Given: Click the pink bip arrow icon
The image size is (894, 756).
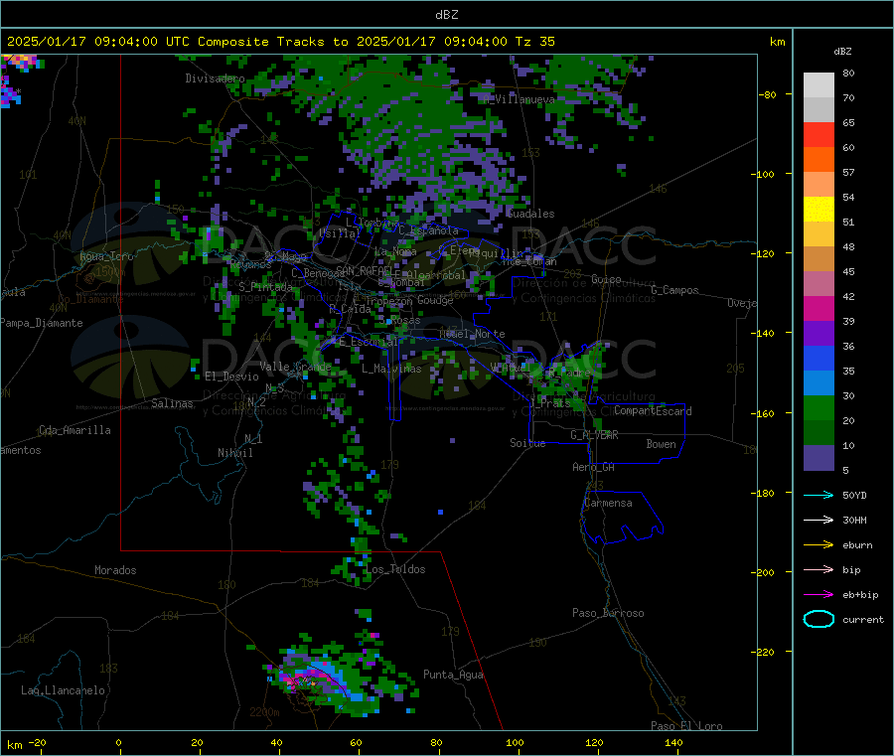Looking at the screenshot, I should pyautogui.click(x=819, y=569).
